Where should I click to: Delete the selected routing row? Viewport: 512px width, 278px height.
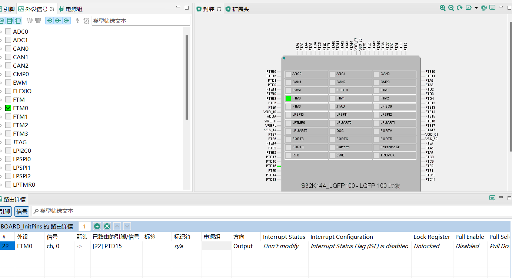[107, 226]
